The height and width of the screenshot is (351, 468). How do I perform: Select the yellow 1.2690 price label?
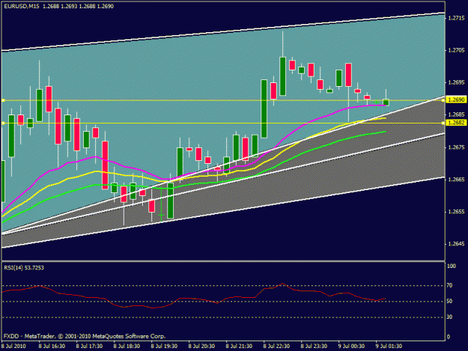coord(456,100)
